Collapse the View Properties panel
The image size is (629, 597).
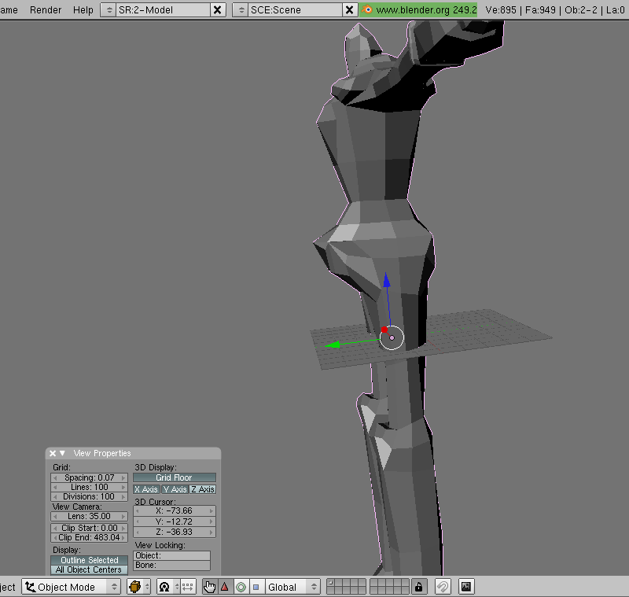(x=62, y=453)
